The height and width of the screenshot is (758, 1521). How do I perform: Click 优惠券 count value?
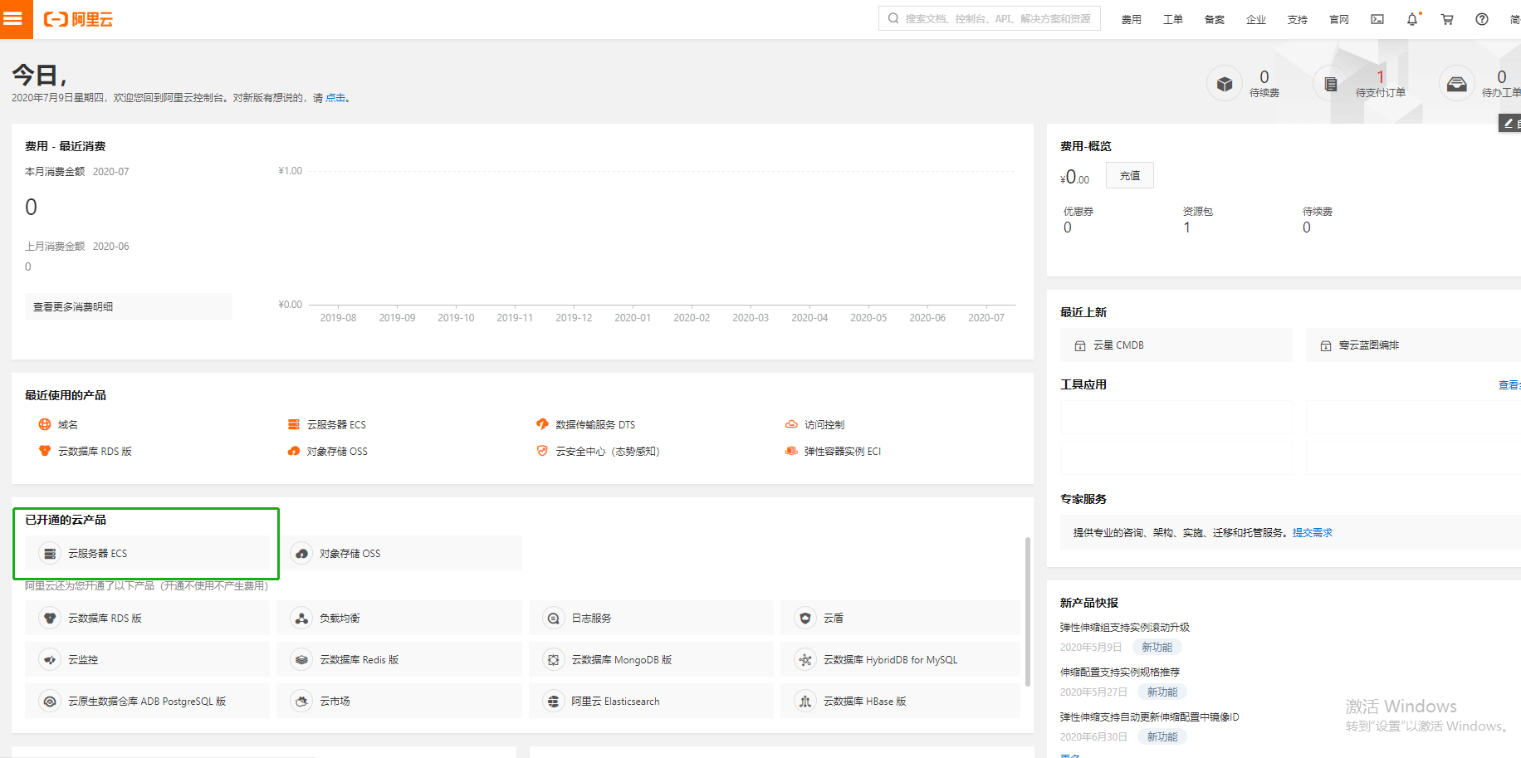point(1068,227)
